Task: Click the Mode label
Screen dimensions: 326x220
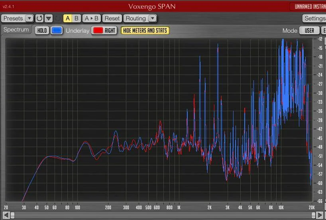Action: pyautogui.click(x=290, y=31)
